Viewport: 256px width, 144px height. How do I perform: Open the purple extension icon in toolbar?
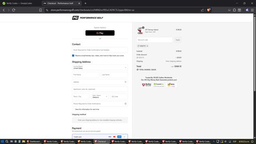coord(247,10)
